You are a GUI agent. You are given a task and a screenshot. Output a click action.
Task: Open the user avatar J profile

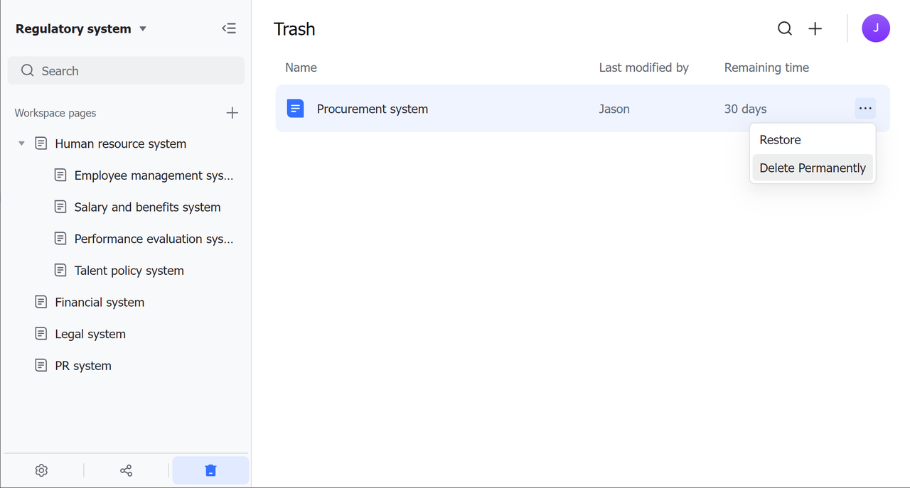tap(875, 28)
